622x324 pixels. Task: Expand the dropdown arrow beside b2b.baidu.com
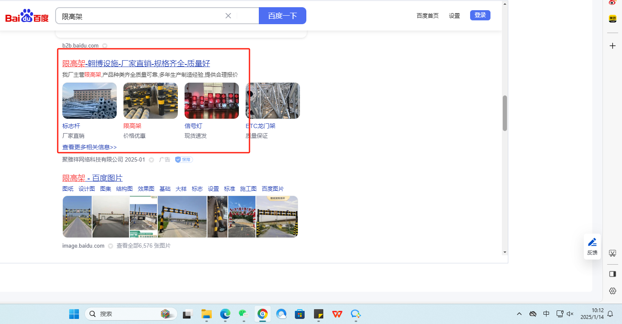pos(105,46)
